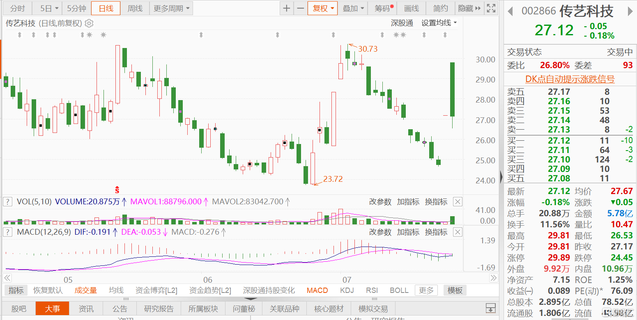Toggle the 深股通 overlay display
Screen dimensions: 637x320
click(x=402, y=23)
